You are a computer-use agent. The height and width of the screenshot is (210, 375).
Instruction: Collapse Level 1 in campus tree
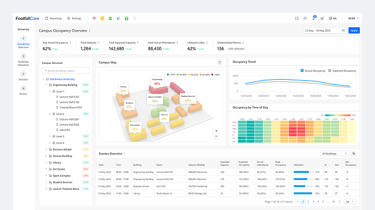[x=49, y=92]
